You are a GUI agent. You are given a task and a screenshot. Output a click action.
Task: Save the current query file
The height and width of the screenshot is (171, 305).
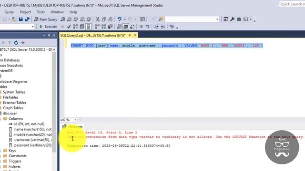pos(21,19)
